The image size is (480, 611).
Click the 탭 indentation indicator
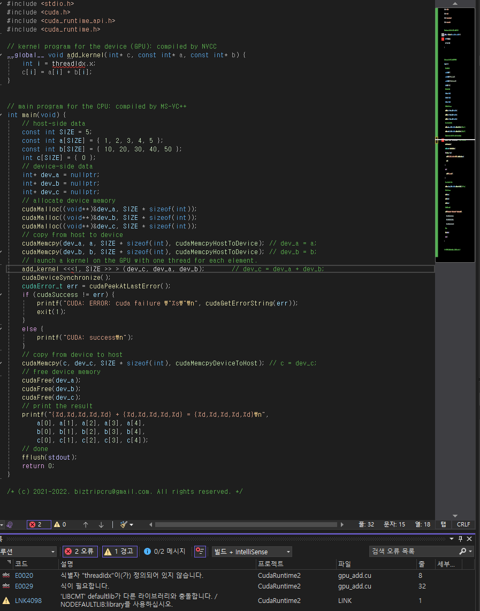(x=444, y=524)
